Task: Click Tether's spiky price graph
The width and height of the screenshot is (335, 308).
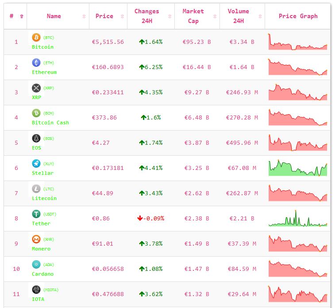Action: pos(297,219)
